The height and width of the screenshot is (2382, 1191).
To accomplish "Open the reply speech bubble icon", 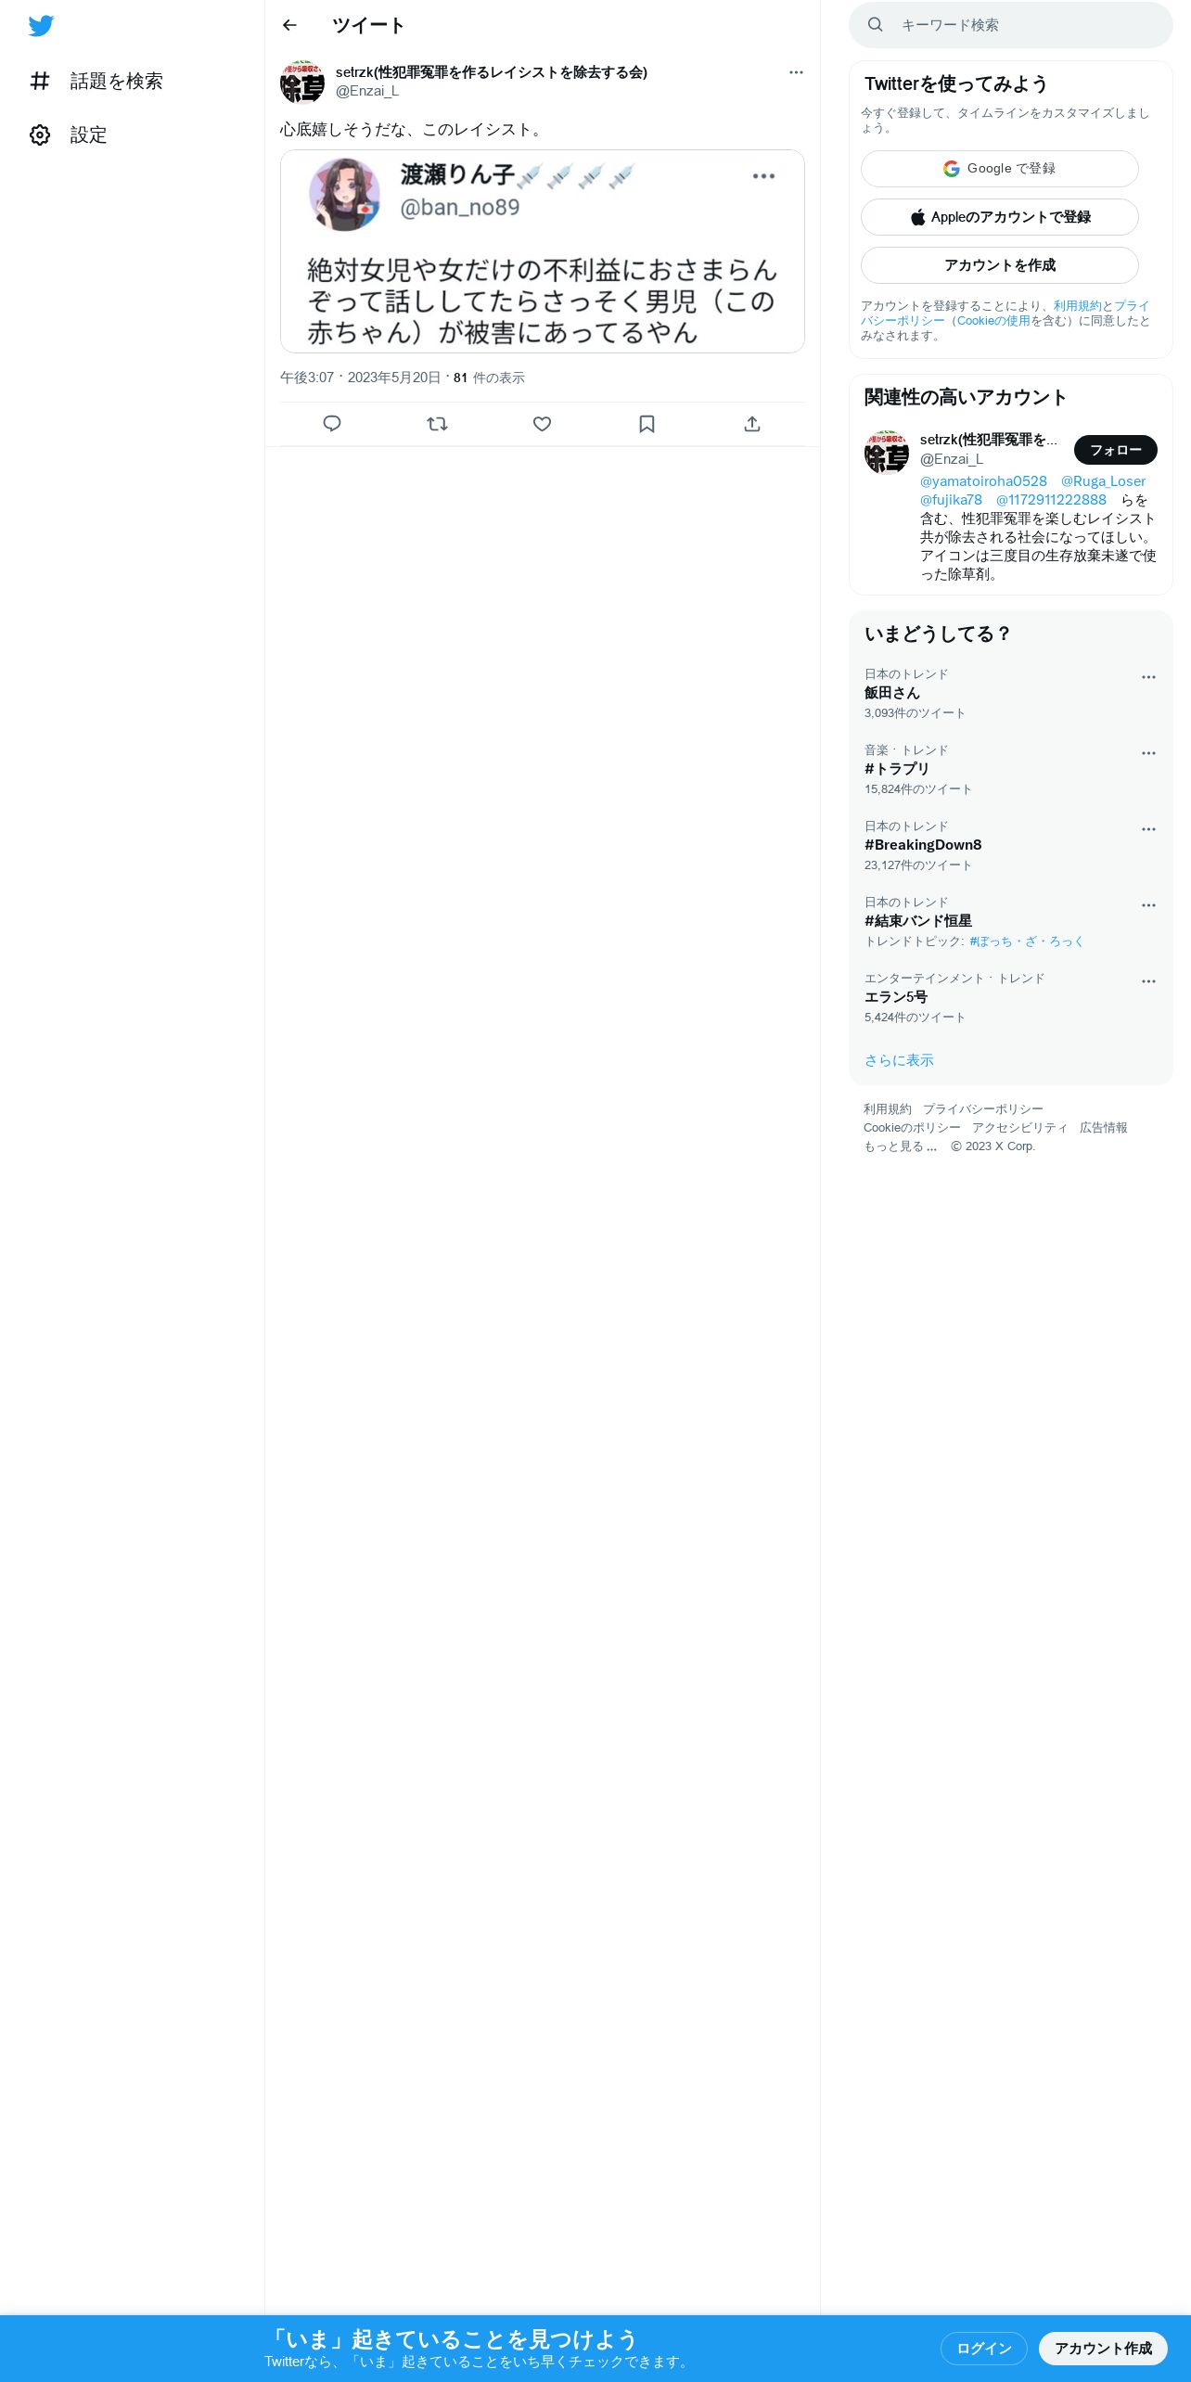I will point(332,424).
